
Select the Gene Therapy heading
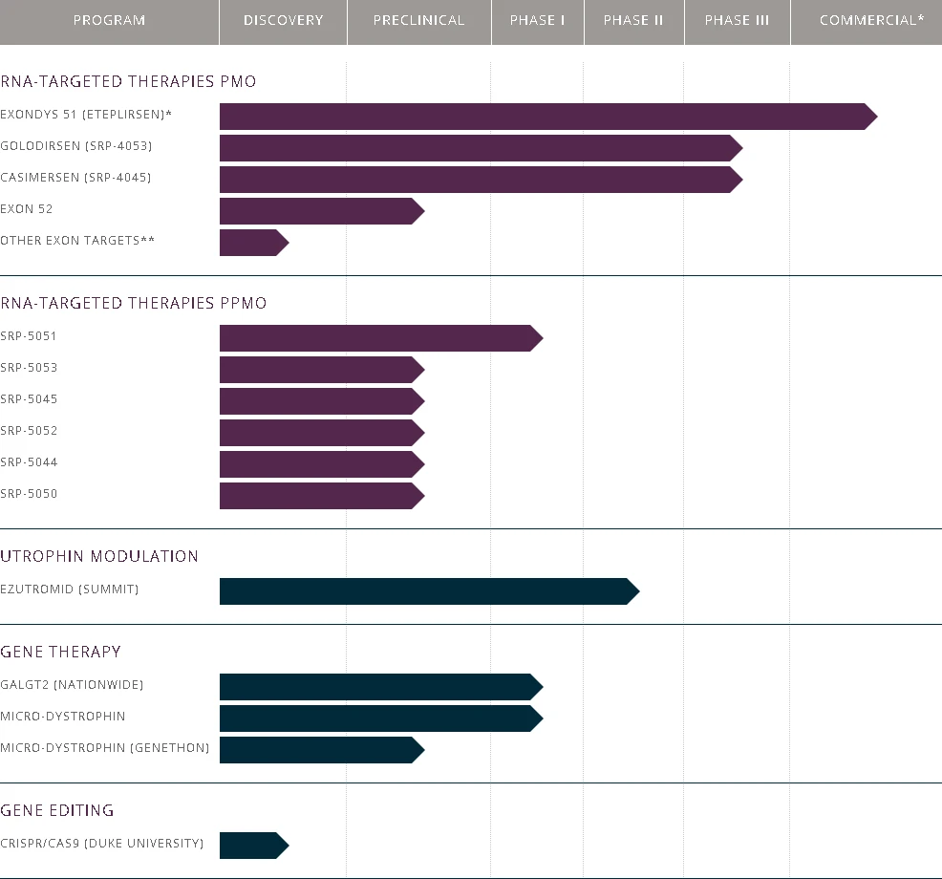click(x=61, y=652)
